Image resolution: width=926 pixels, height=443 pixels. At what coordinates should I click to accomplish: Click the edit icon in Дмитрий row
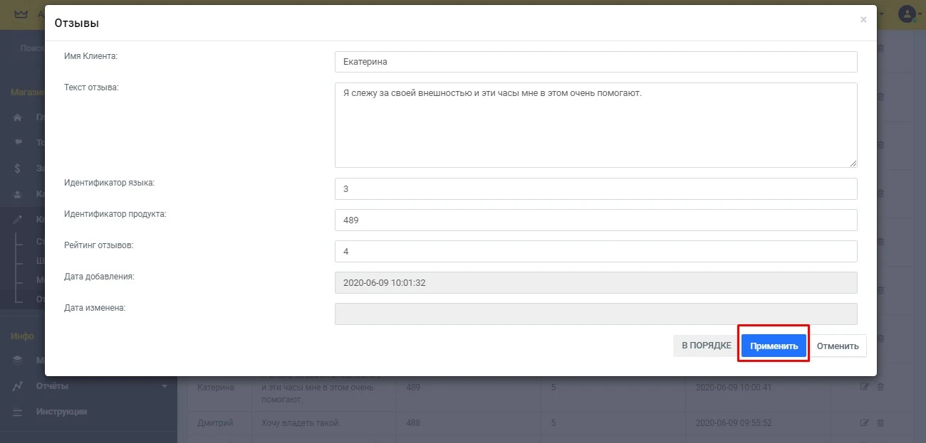(x=865, y=422)
